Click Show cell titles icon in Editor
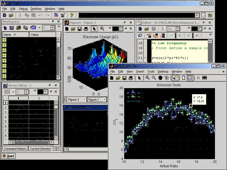The width and height of the screenshot is (227, 170). (x=140, y=35)
